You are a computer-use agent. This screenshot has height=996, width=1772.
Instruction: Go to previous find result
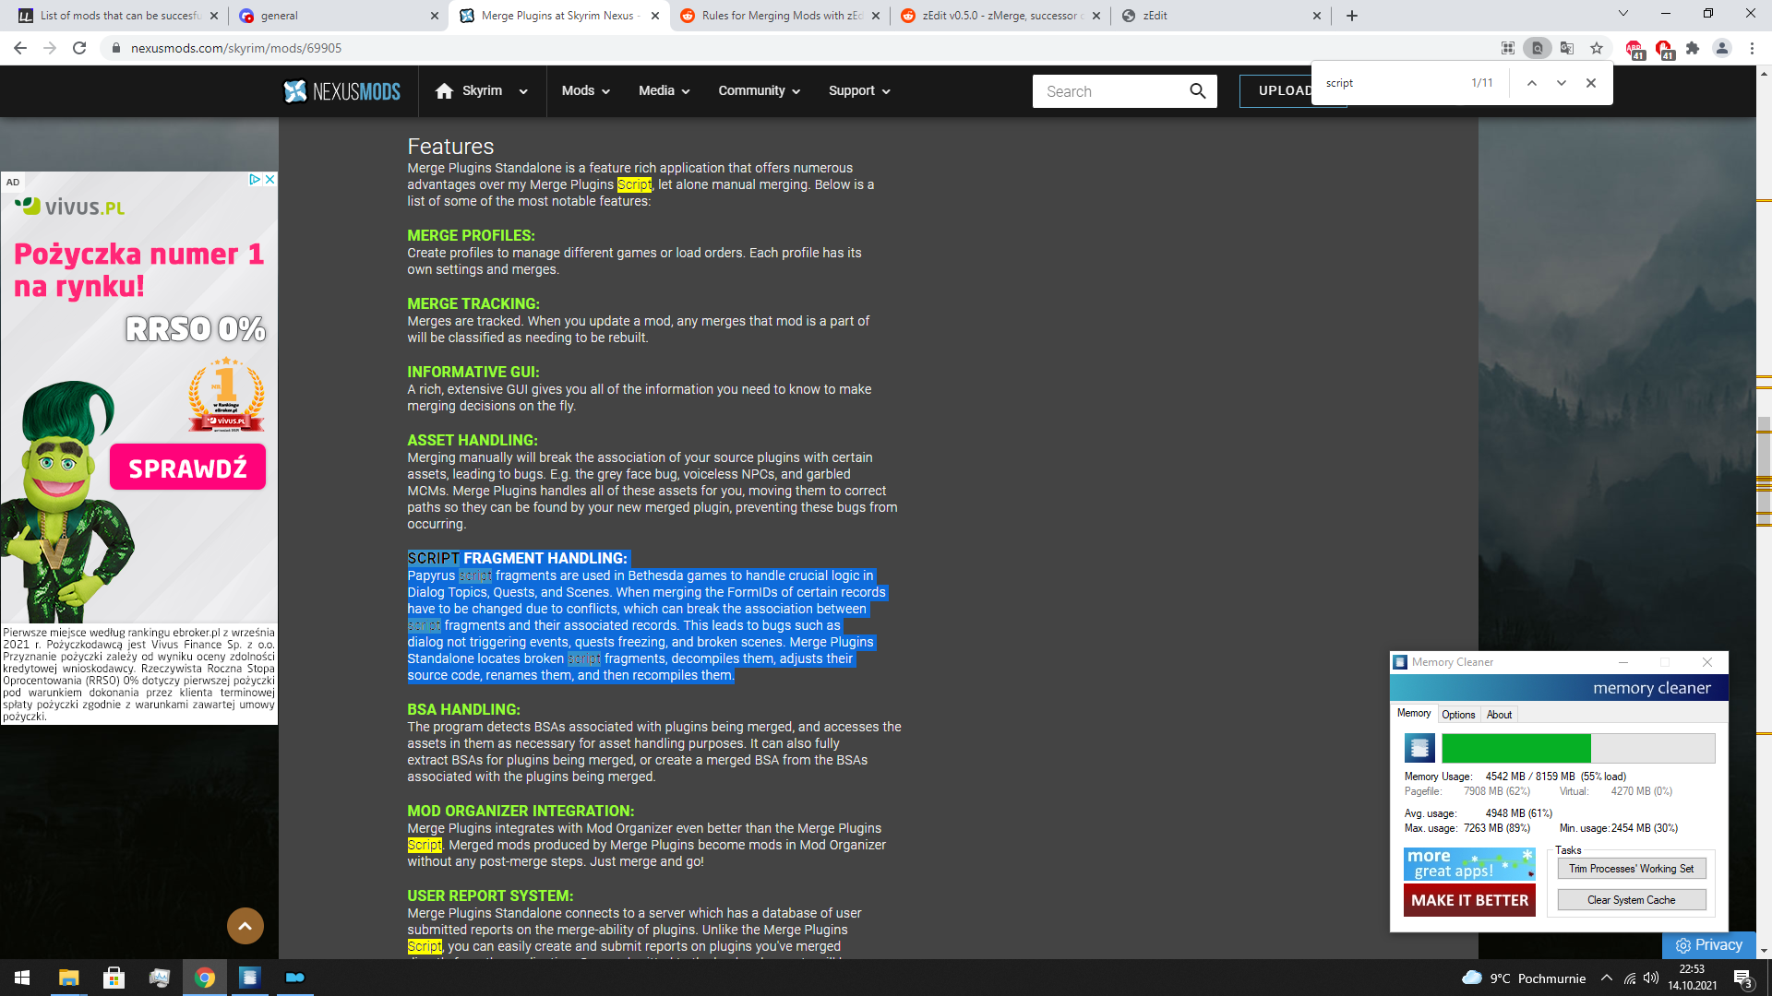coord(1531,83)
